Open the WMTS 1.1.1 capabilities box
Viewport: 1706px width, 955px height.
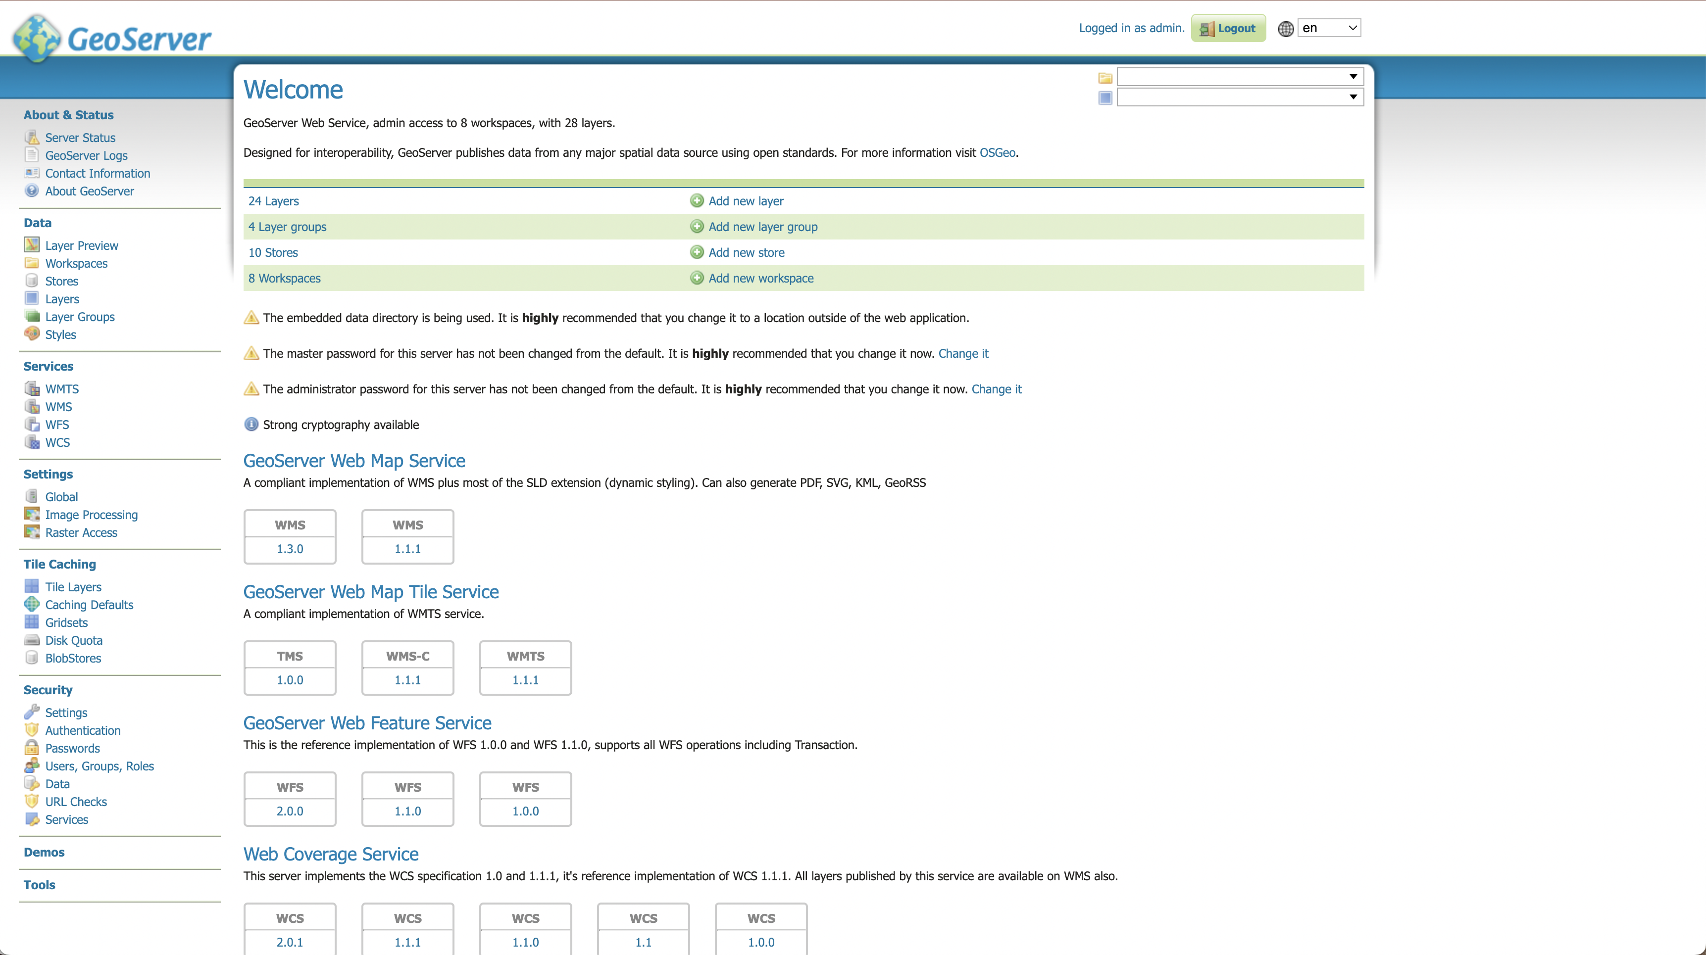(525, 680)
